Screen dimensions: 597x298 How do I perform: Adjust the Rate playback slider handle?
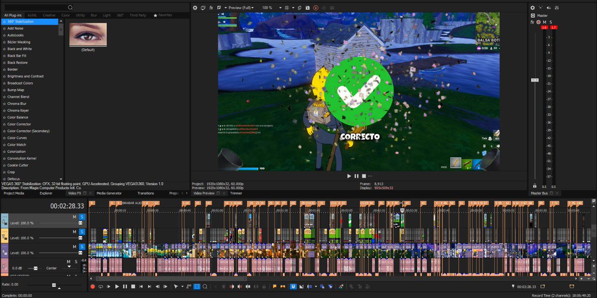pos(54,285)
